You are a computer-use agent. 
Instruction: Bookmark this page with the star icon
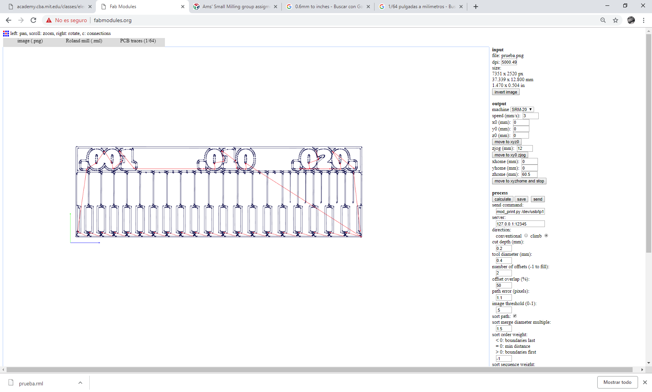coord(616,20)
